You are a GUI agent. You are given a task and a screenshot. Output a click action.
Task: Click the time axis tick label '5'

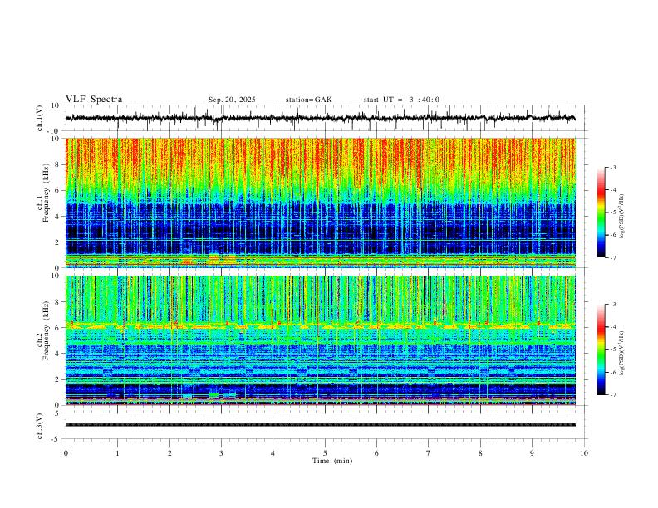point(325,453)
